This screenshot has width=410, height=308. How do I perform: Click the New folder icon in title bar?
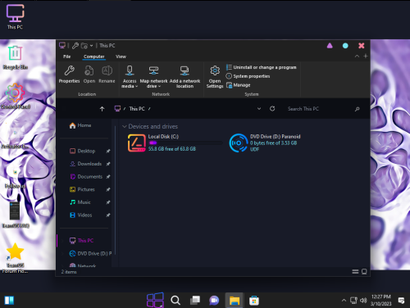tap(84, 46)
